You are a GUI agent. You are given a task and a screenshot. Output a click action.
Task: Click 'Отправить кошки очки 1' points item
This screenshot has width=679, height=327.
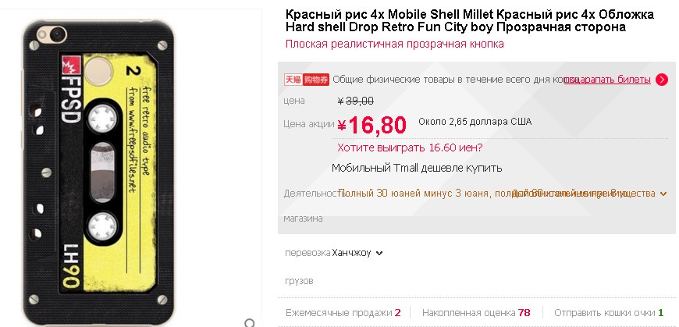609,312
